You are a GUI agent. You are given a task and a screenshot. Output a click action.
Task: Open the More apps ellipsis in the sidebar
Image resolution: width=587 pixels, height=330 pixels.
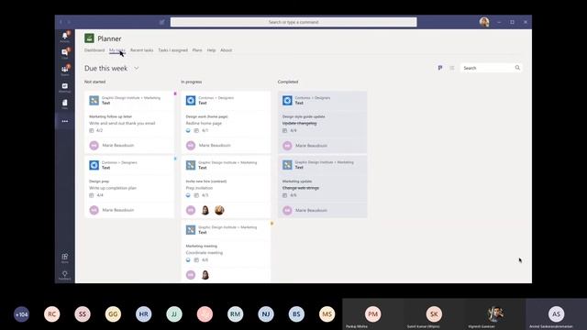[x=65, y=121]
